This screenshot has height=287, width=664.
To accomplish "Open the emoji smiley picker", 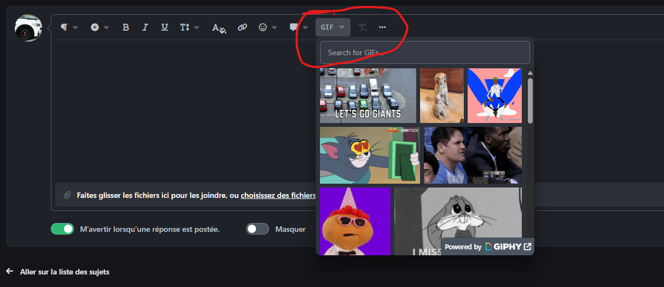I will click(x=263, y=27).
